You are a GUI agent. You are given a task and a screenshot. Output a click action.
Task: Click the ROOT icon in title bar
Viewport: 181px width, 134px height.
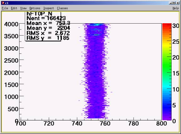(x=3, y=3)
